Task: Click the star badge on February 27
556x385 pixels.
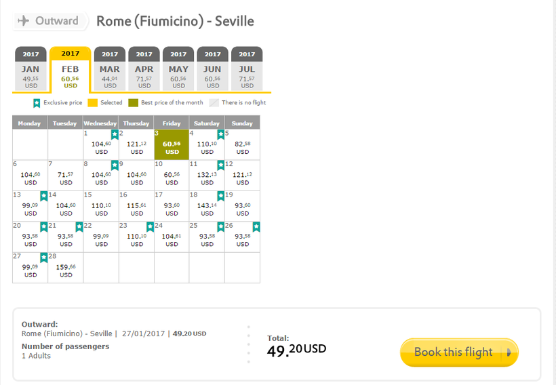Action: point(43,257)
